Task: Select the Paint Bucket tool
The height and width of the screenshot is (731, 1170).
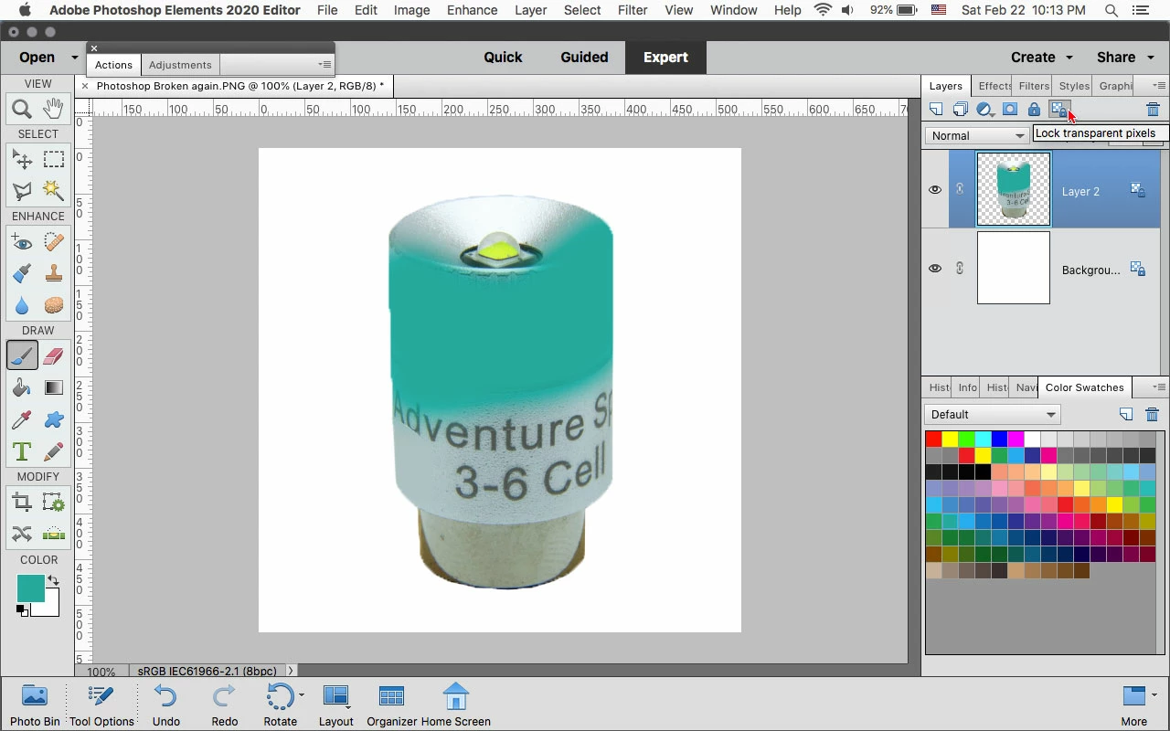Action: point(22,387)
